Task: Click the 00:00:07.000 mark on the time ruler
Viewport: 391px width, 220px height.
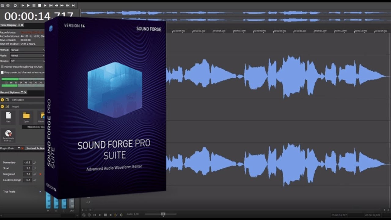Action: pos(239,31)
